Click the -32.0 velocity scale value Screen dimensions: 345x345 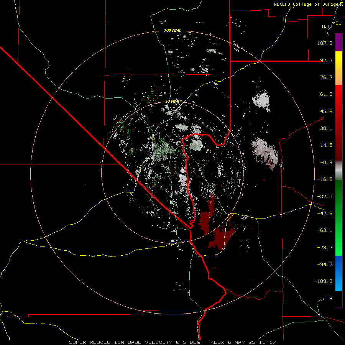tap(325, 197)
